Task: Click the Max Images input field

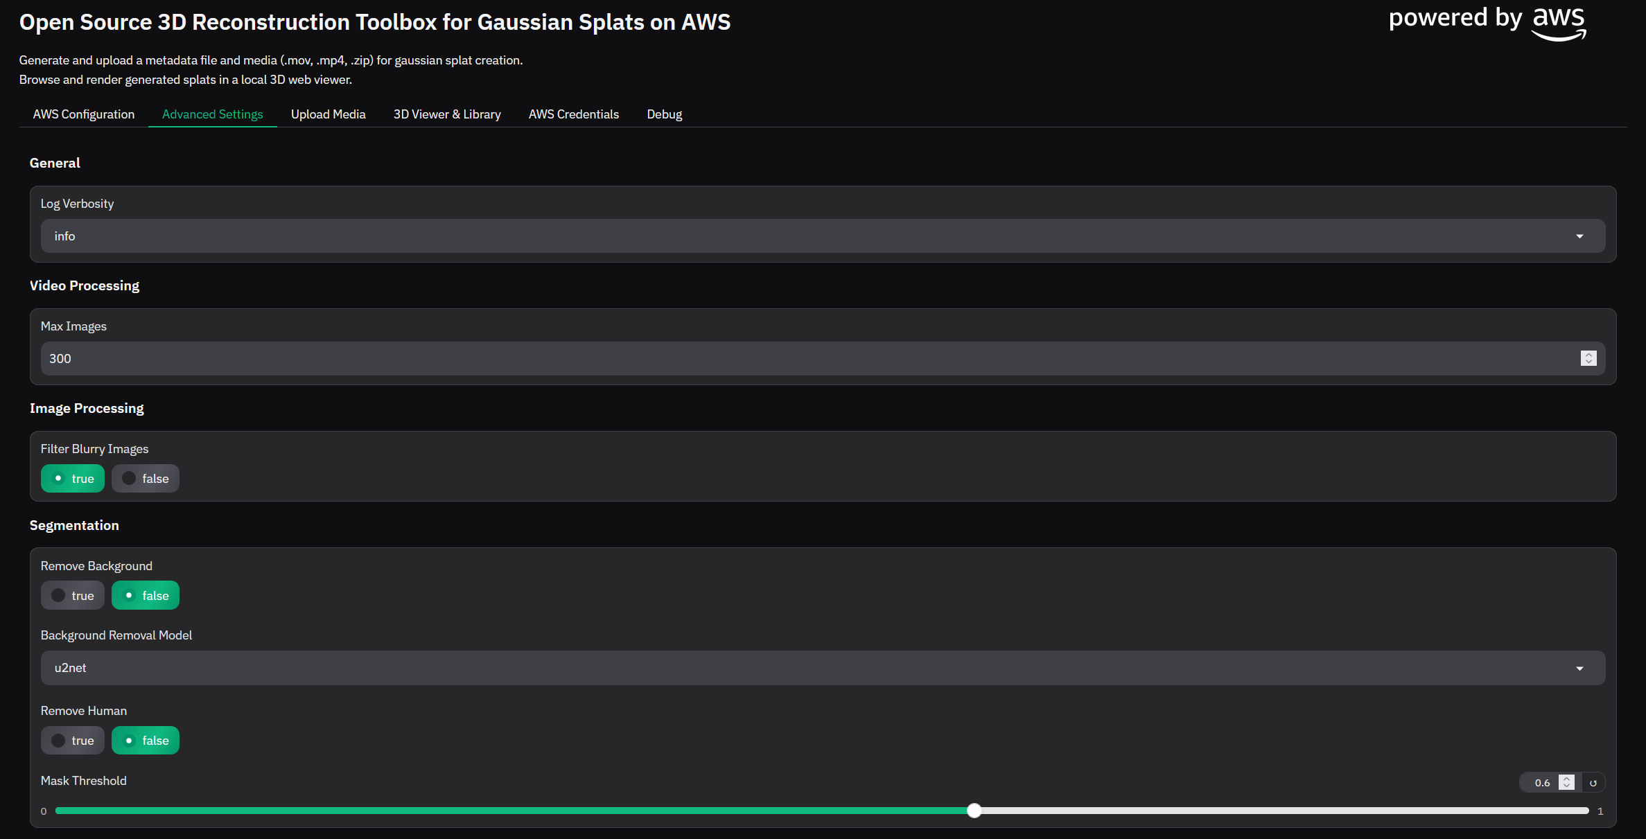Action: [823, 359]
